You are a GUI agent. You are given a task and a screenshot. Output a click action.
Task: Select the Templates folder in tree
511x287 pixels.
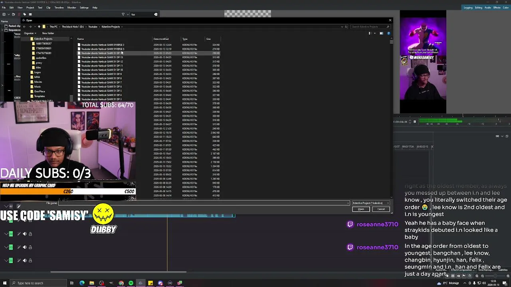(x=40, y=96)
